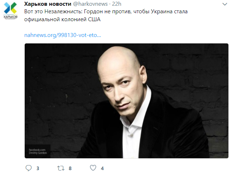Viewport: 232px width, 173px height.
Task: Click the word Украина in the tweet text
Action: 161,11
